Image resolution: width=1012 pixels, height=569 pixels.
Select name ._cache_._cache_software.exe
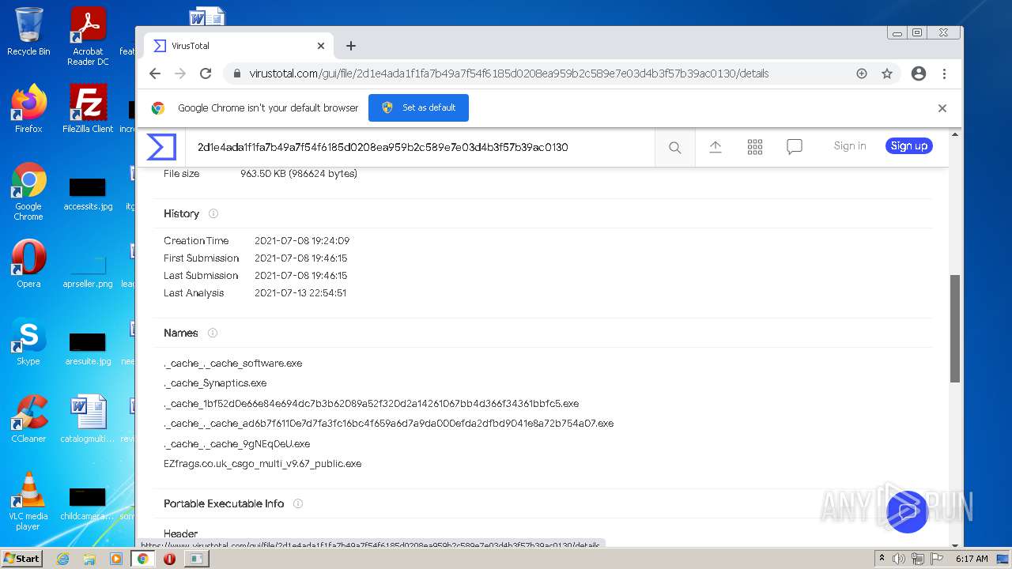[233, 364]
